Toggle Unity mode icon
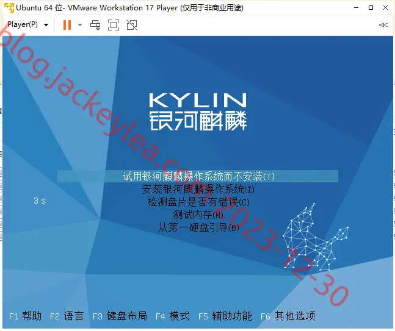Image resolution: width=395 pixels, height=331 pixels. coord(132,25)
